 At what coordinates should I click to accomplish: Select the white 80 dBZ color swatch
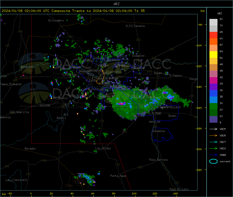(x=213, y=22)
